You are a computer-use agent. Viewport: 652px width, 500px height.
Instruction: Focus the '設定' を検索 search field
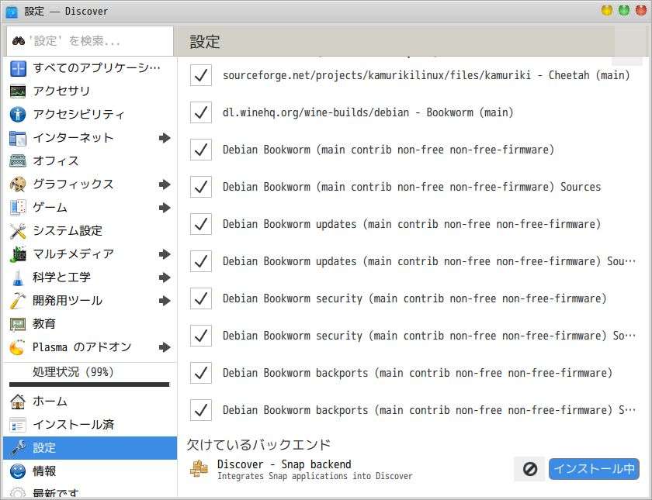click(x=90, y=40)
